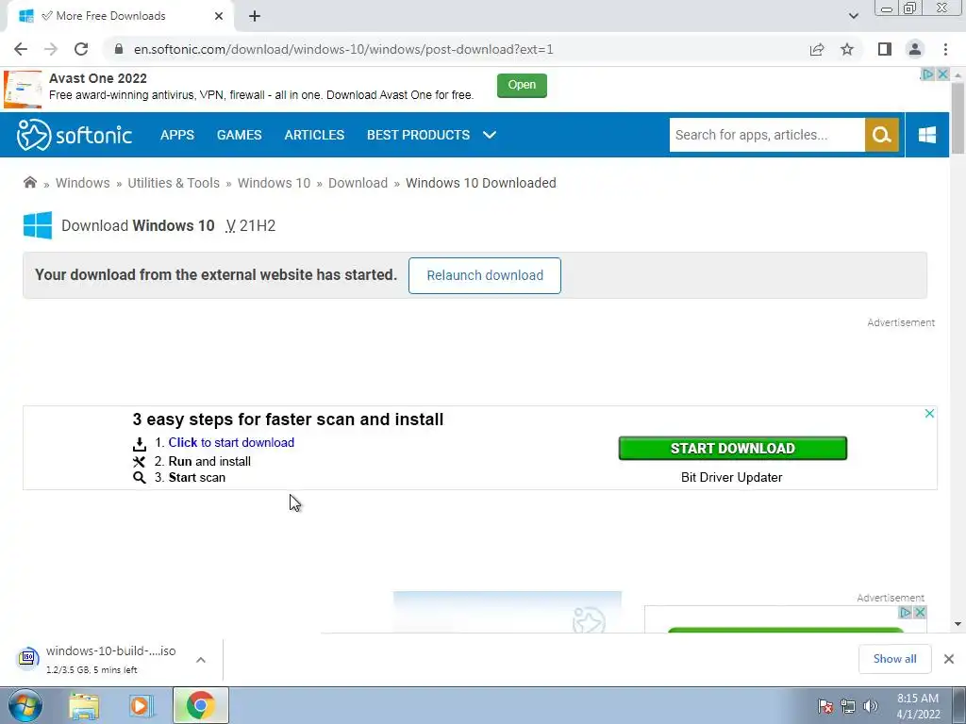Close the downloads bar
The image size is (966, 724).
coord(949,659)
